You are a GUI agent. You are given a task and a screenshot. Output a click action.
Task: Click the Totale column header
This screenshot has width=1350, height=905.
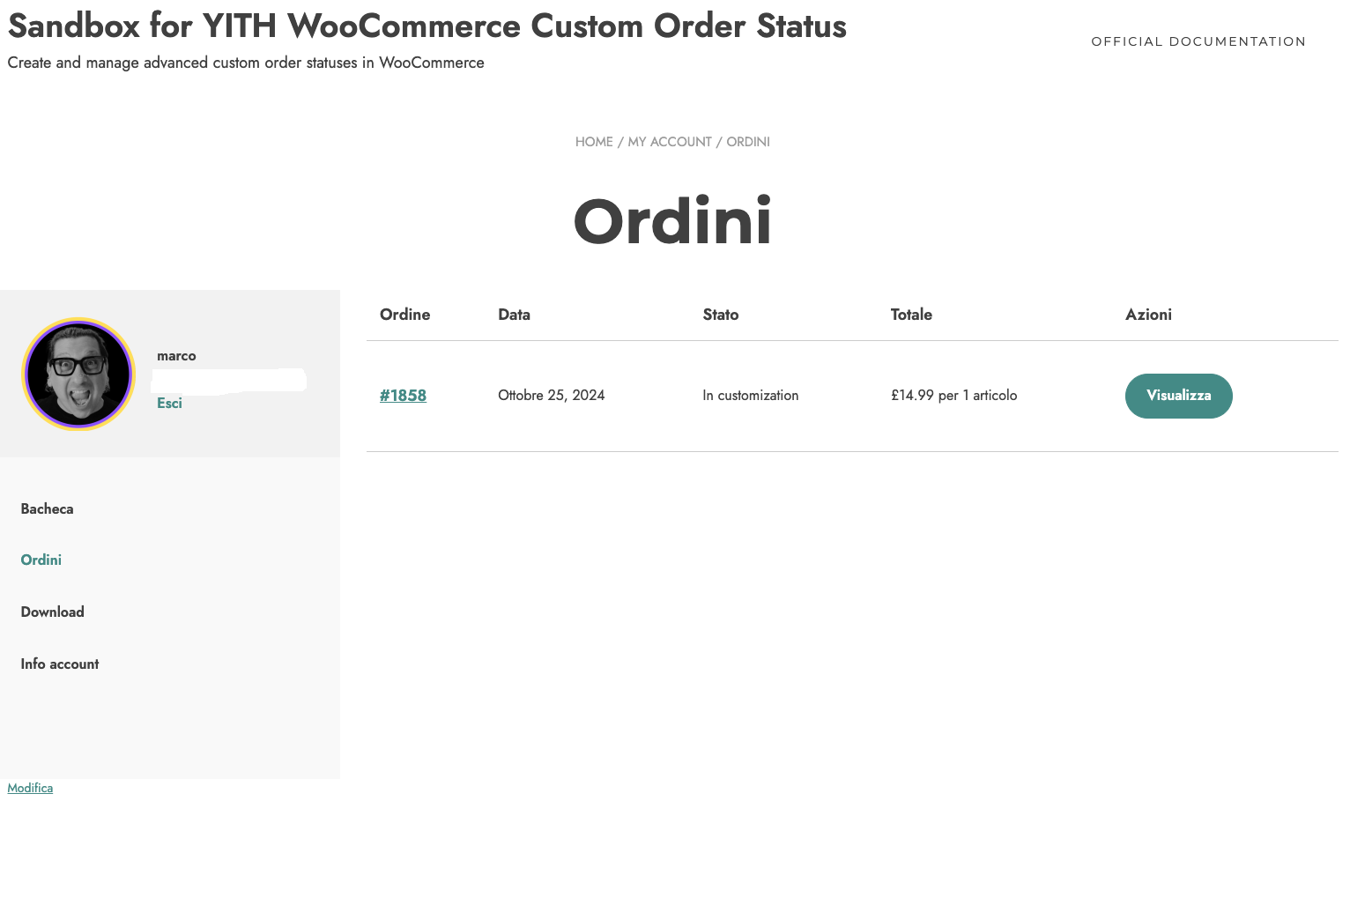(x=911, y=315)
